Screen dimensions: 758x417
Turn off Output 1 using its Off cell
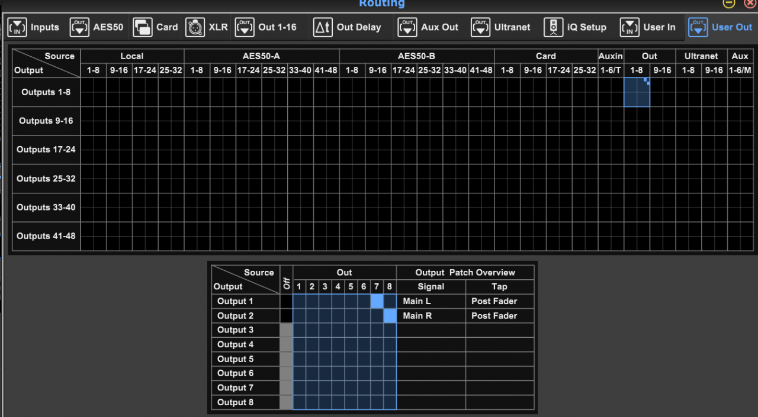pos(286,301)
